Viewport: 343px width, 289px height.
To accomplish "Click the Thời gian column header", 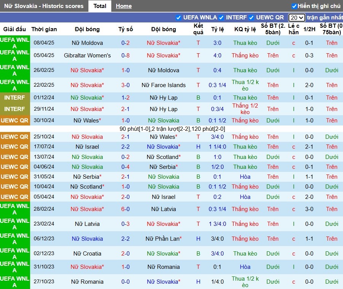I will (44, 29).
